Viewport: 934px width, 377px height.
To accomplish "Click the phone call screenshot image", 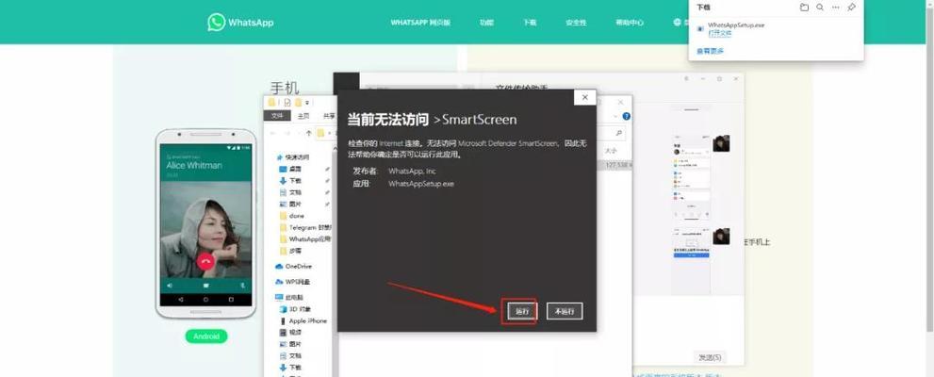I will 206,223.
